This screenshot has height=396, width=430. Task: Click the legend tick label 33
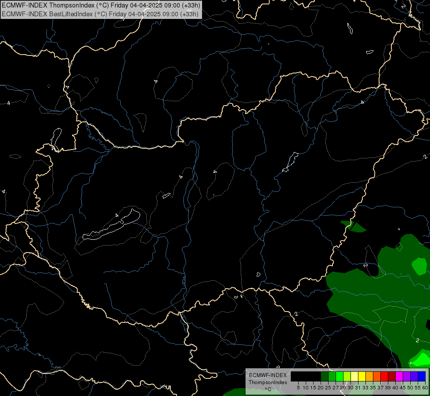click(x=365, y=388)
